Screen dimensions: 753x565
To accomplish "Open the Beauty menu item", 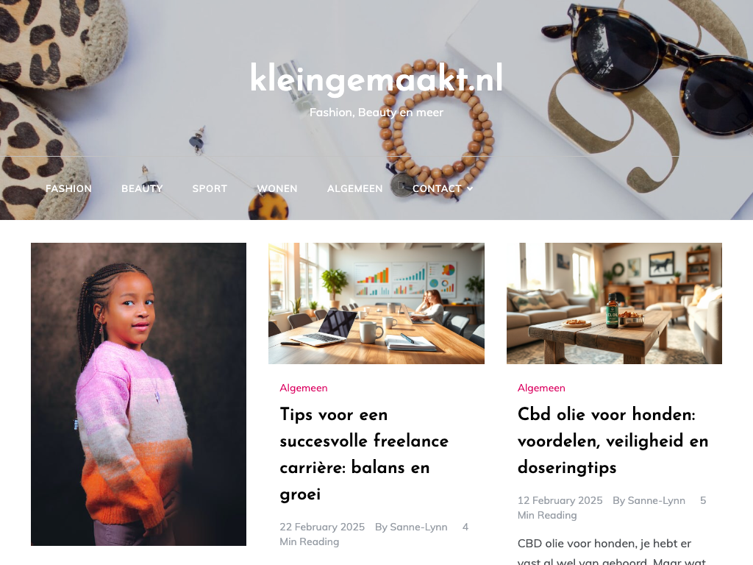I will pyautogui.click(x=142, y=189).
